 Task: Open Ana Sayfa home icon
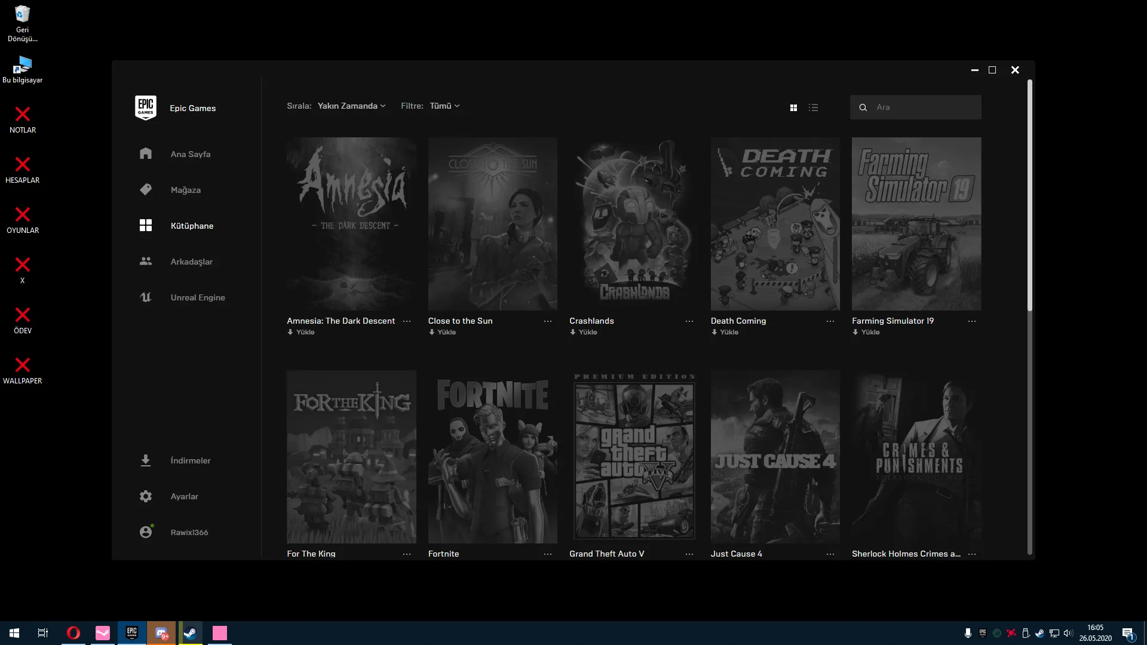pos(145,153)
